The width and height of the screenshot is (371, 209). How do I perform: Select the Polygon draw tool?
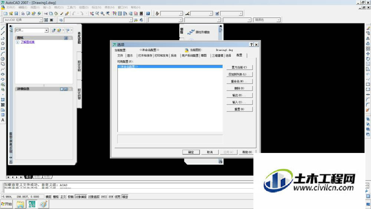pyautogui.click(x=3, y=43)
